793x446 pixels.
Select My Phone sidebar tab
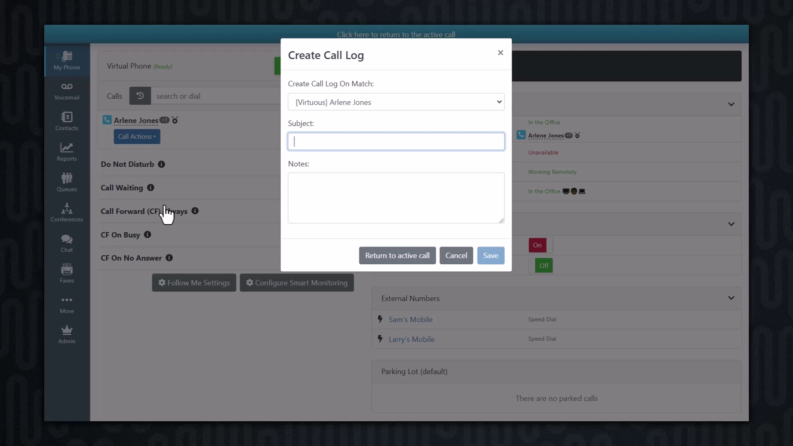pyautogui.click(x=66, y=60)
